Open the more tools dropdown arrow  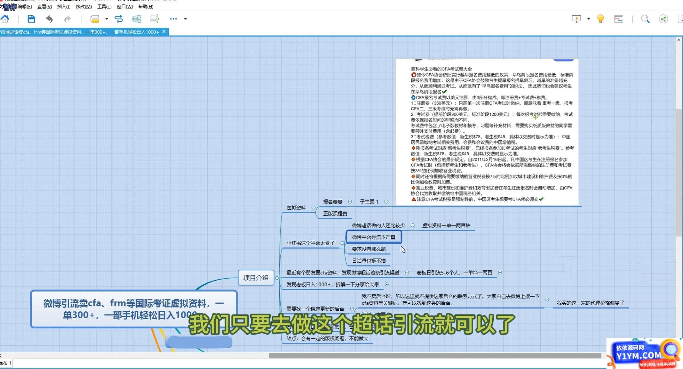(x=185, y=19)
